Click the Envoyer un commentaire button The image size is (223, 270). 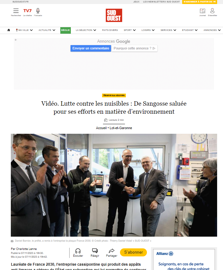pyautogui.click(x=91, y=49)
